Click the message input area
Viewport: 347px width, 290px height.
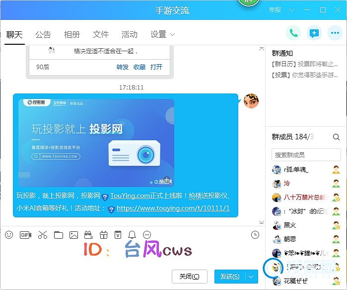[133, 254]
